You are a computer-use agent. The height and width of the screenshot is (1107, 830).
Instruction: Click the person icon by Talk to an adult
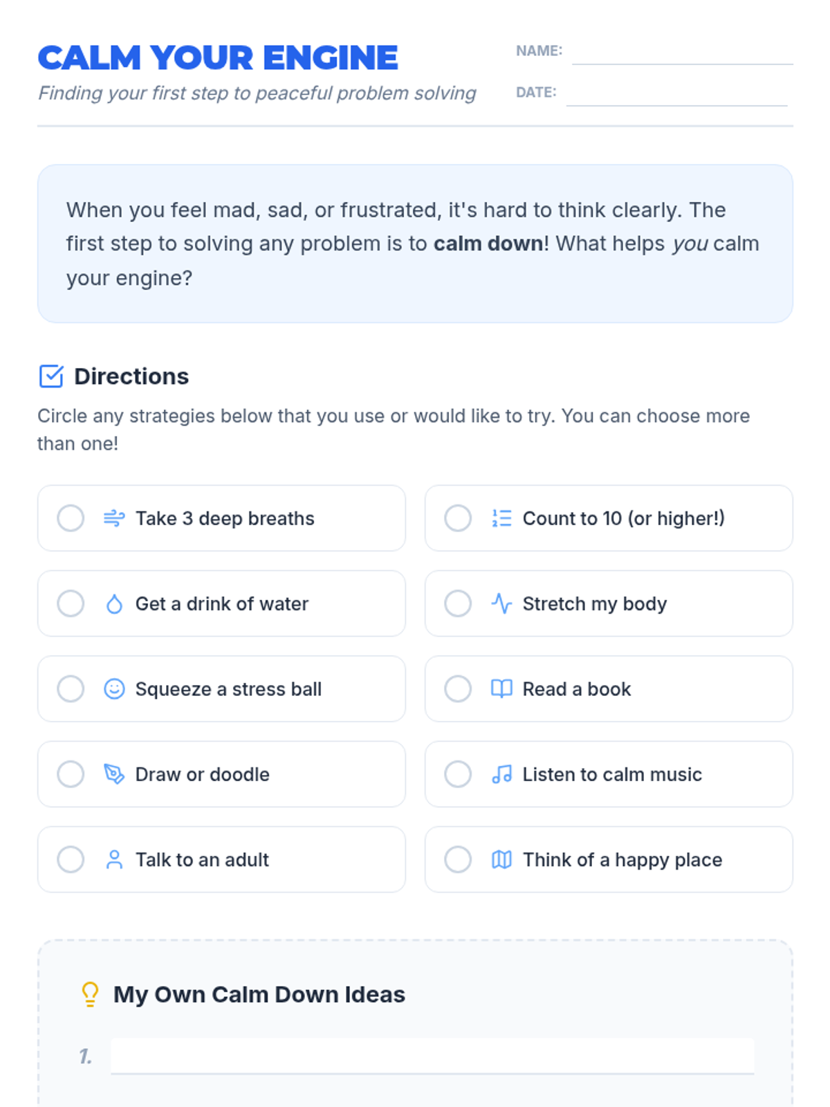[114, 860]
